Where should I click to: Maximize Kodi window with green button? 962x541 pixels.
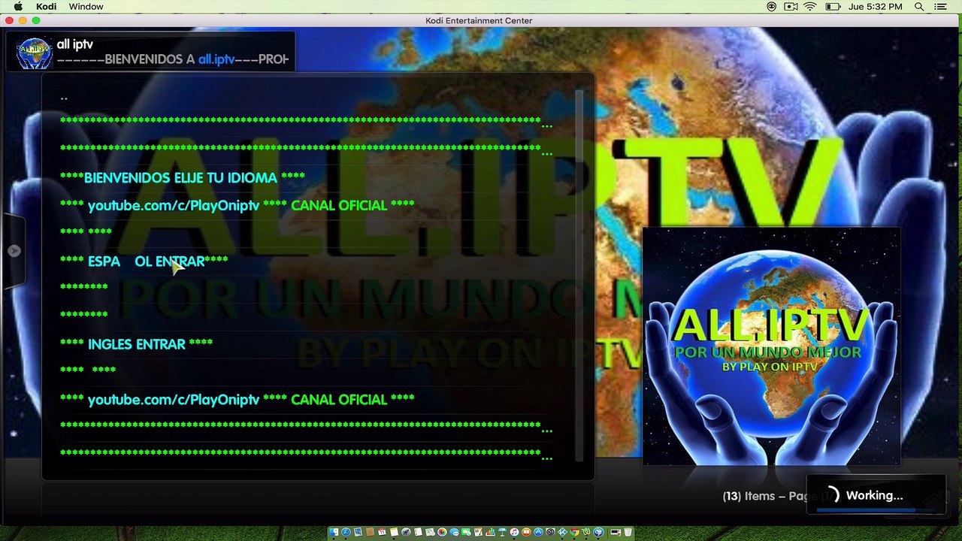(x=35, y=20)
